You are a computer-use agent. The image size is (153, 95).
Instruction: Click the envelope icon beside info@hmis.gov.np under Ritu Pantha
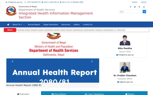117,55
